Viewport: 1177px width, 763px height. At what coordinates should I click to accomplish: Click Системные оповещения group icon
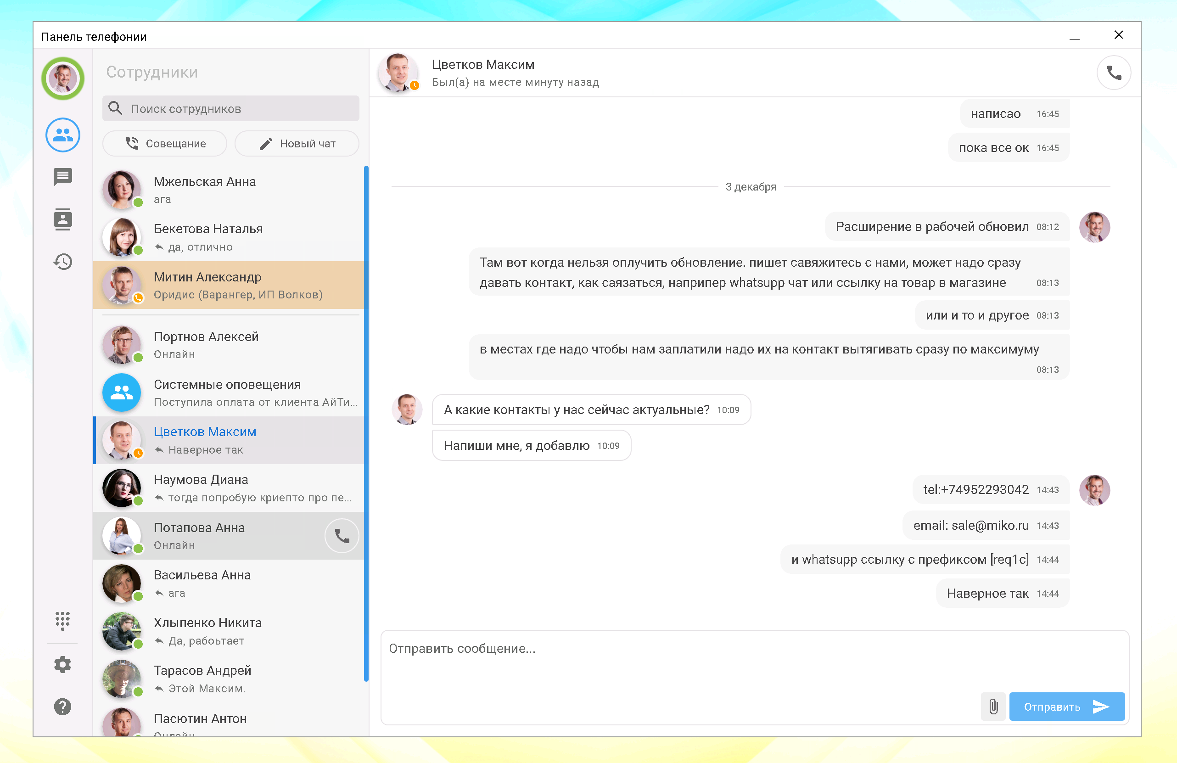click(122, 393)
